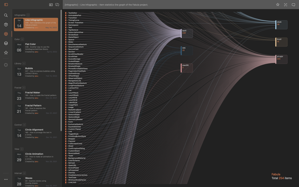Toggle the sidebar panel icon

point(6,5)
